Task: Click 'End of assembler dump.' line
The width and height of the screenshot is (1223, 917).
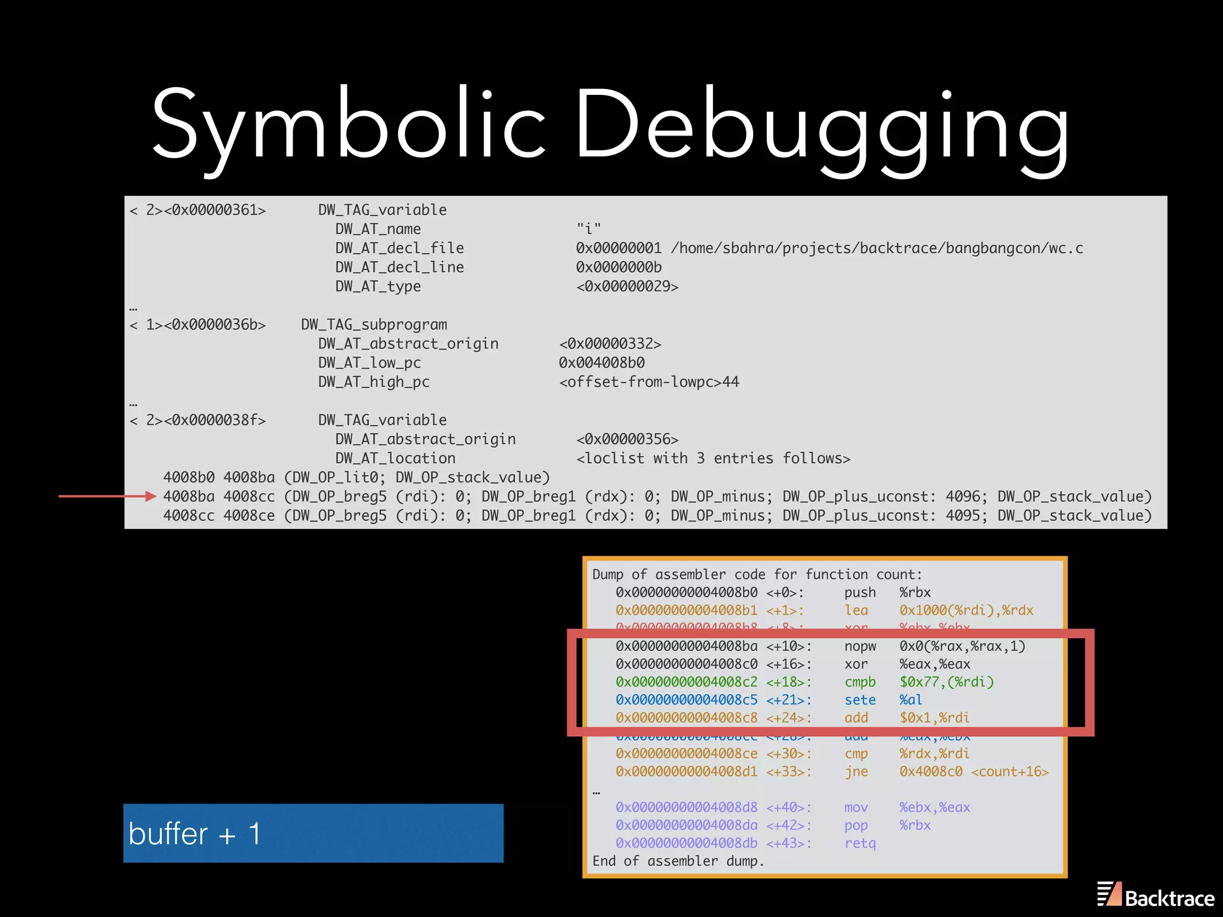Action: [x=678, y=861]
